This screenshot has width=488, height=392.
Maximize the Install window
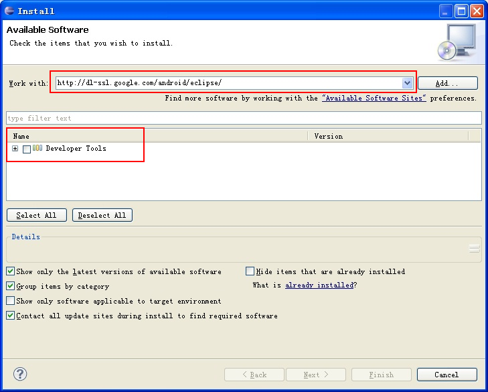[x=461, y=11]
